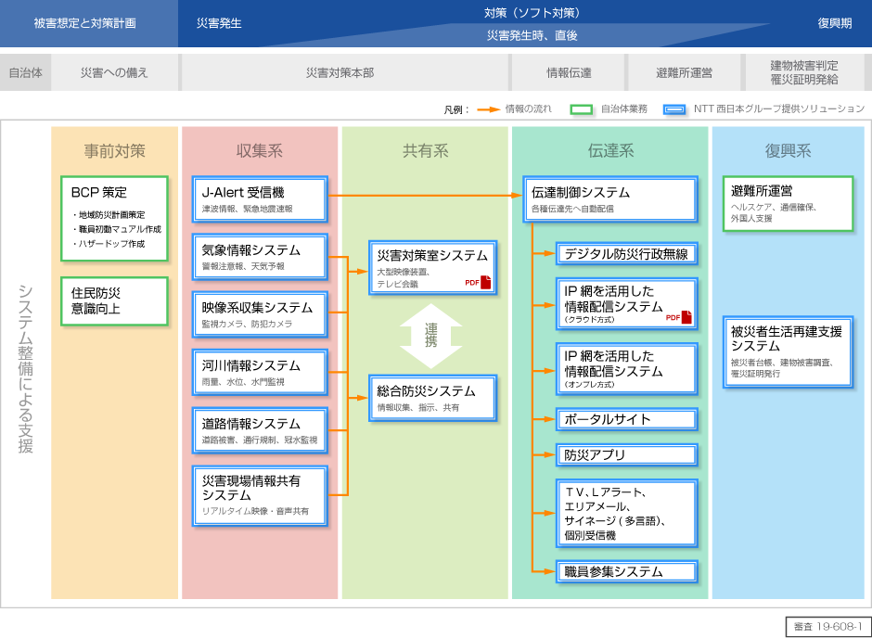Open the PDF icon in 災害対策室システム box
This screenshot has height=638, width=872.
(x=483, y=283)
